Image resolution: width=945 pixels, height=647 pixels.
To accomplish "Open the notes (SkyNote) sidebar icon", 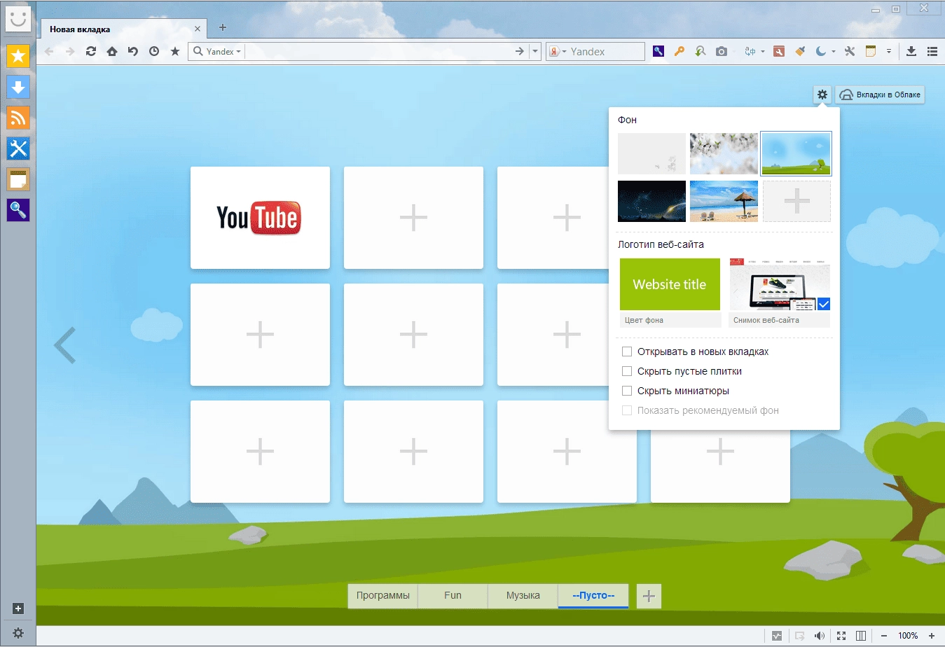I will [x=18, y=179].
